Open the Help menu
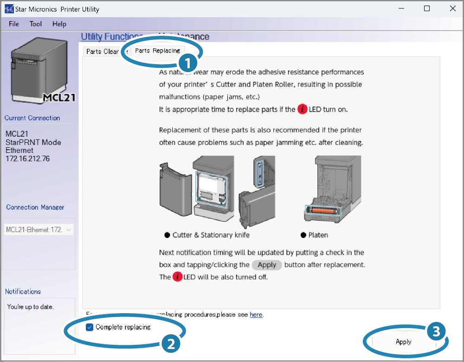Image resolution: width=464 pixels, height=362 pixels. [x=59, y=24]
